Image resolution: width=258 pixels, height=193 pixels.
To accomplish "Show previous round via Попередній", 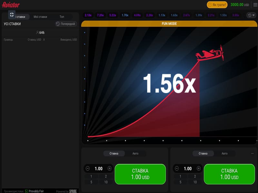I will pyautogui.click(x=66, y=24).
